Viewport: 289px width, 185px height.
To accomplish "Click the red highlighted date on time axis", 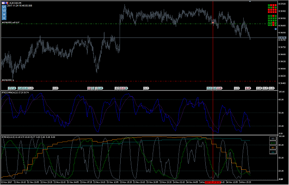I will point(213,182).
